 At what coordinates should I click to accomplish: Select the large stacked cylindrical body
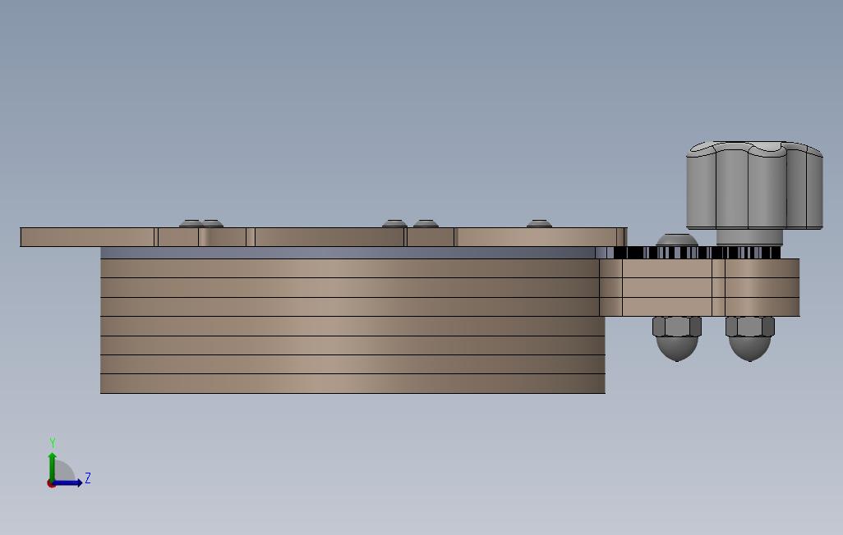tap(352, 326)
